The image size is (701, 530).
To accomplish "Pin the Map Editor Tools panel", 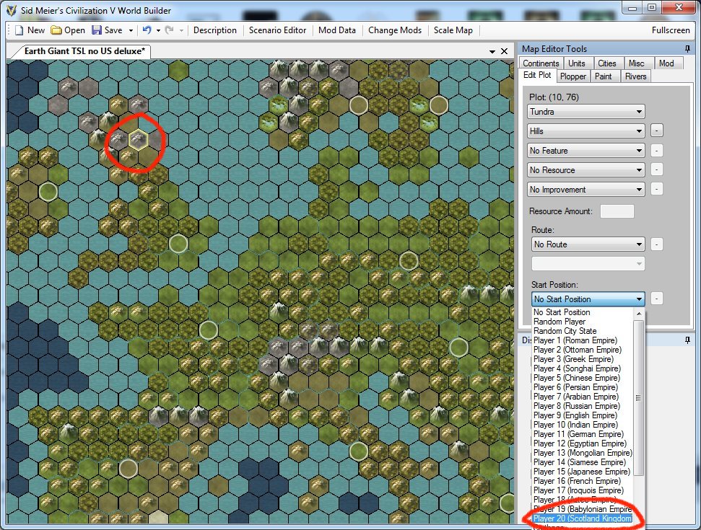I will click(x=687, y=48).
